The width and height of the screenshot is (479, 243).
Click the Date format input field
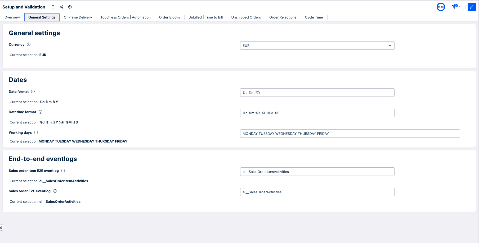pos(317,93)
